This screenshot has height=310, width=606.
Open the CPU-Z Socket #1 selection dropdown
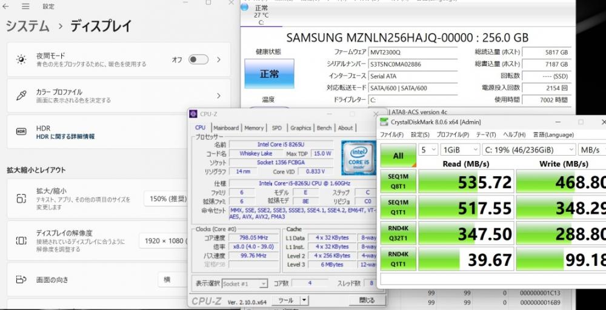tap(245, 283)
